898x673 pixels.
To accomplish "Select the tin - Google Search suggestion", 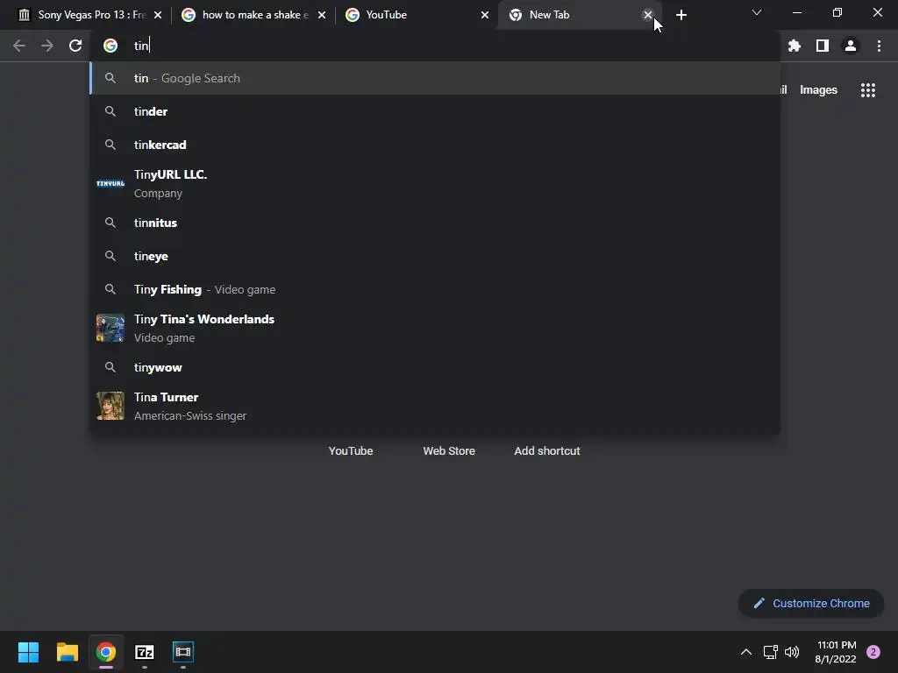I will coord(435,78).
